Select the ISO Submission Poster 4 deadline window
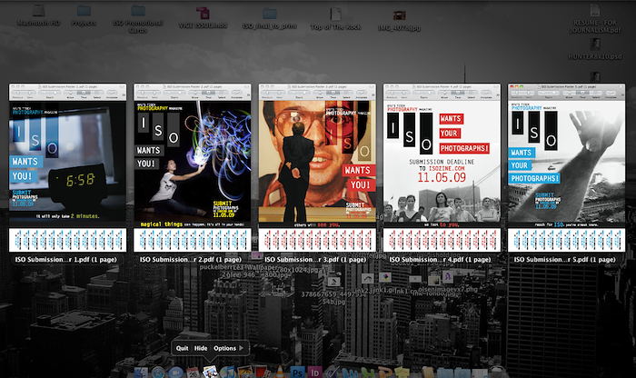Viewport: 636px width, 378px height. pos(442,167)
